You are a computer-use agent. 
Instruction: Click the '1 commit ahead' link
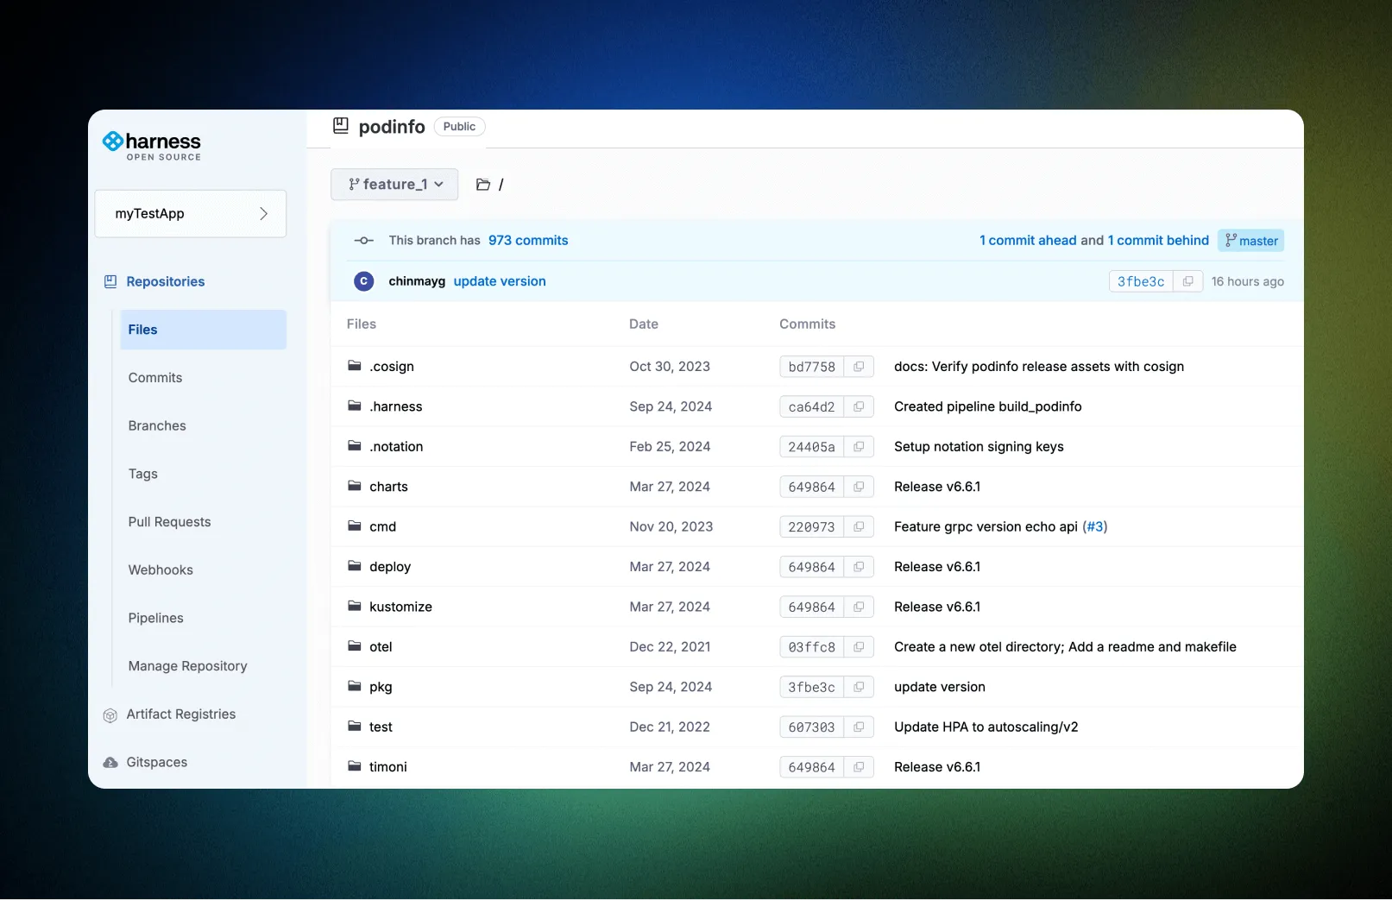pos(1028,241)
